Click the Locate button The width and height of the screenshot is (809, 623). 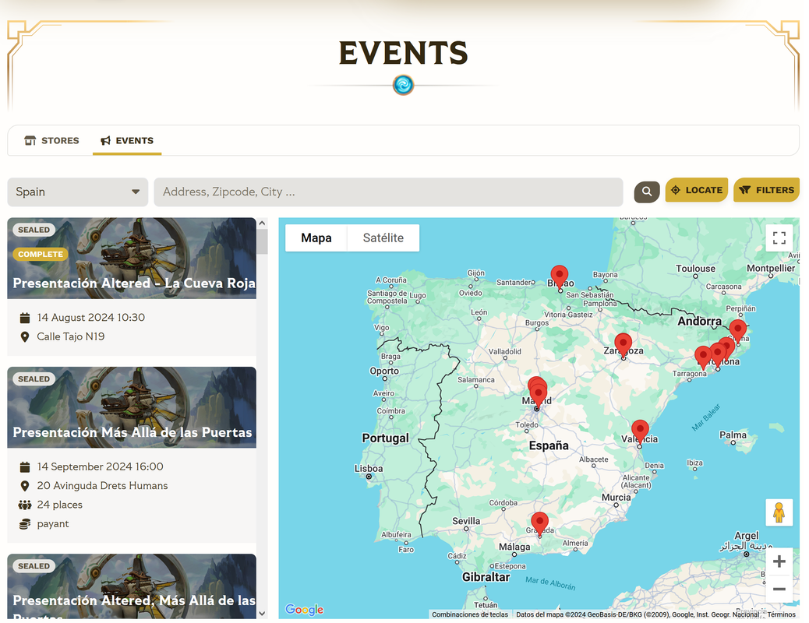697,190
